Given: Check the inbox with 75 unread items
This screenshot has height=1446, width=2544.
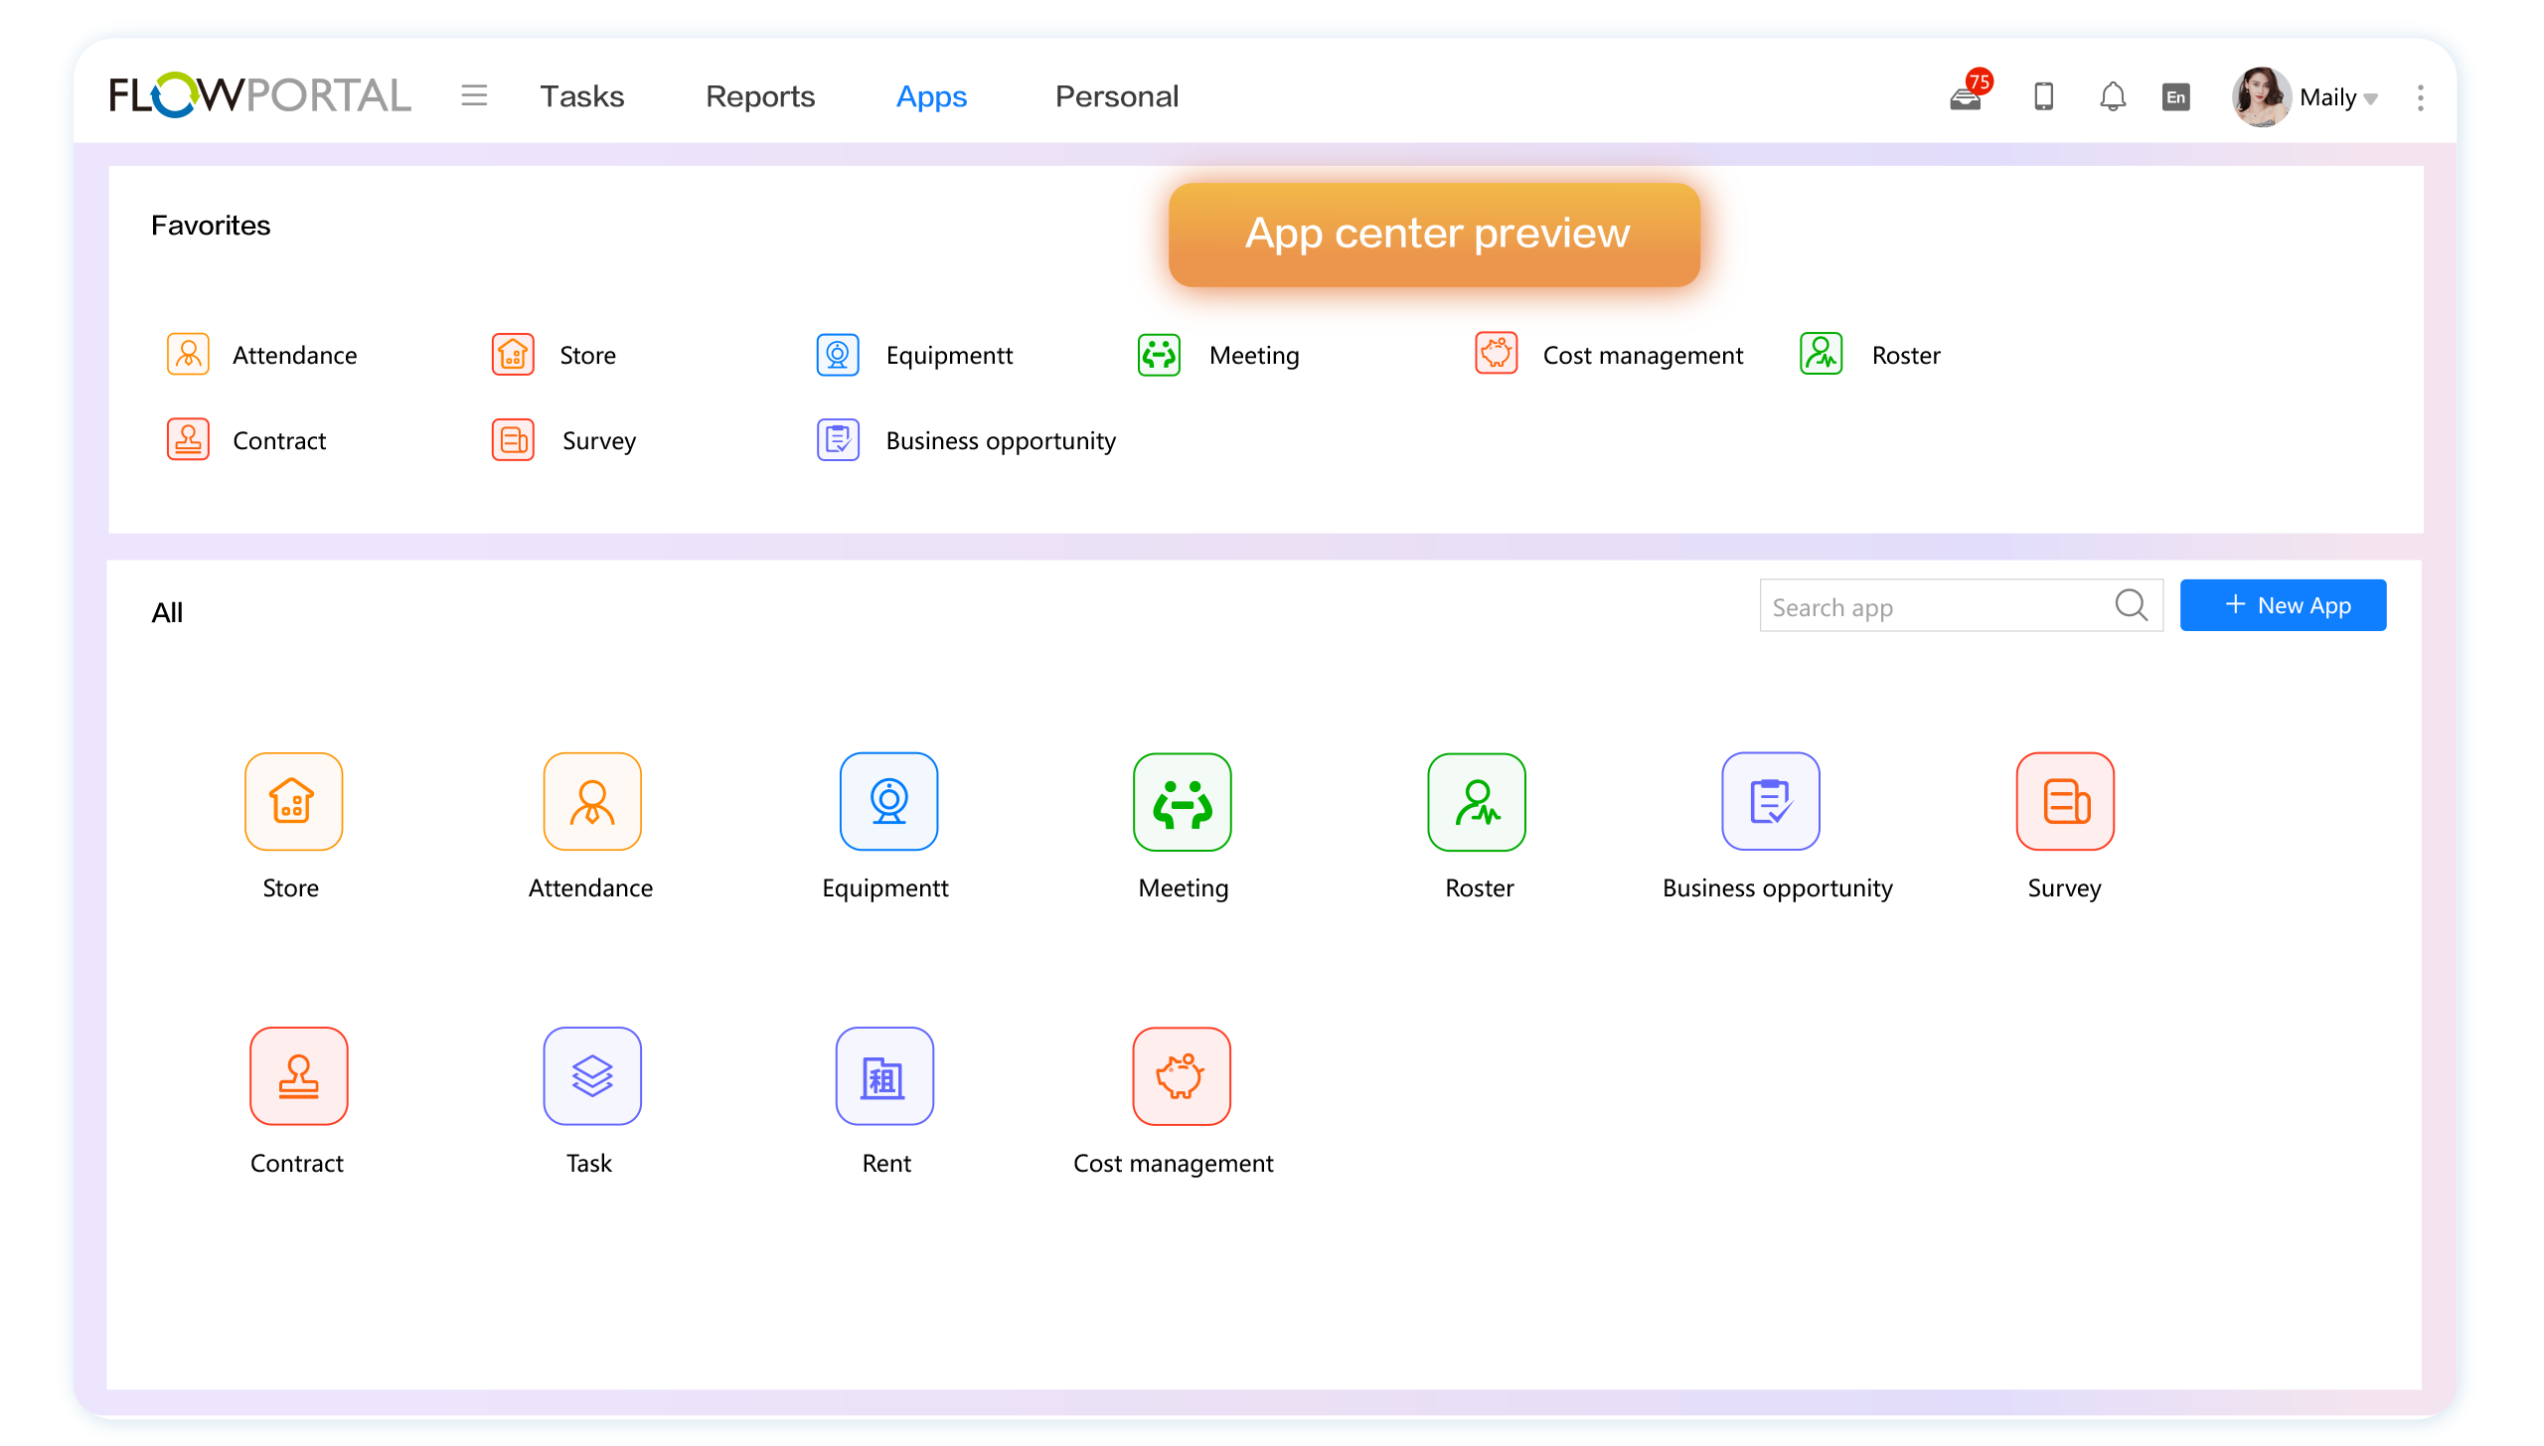Looking at the screenshot, I should click(1966, 96).
